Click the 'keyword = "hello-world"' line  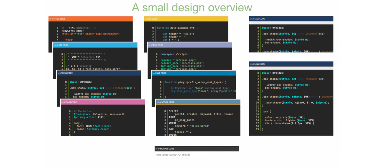click(x=192, y=126)
